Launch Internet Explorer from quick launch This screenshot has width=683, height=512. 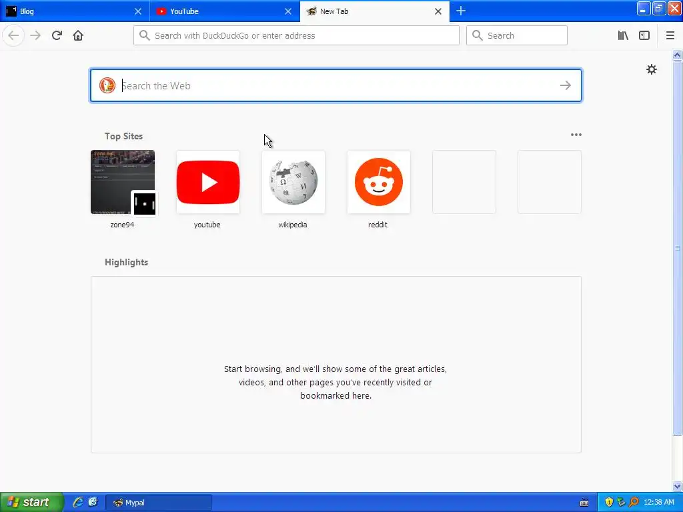78,502
